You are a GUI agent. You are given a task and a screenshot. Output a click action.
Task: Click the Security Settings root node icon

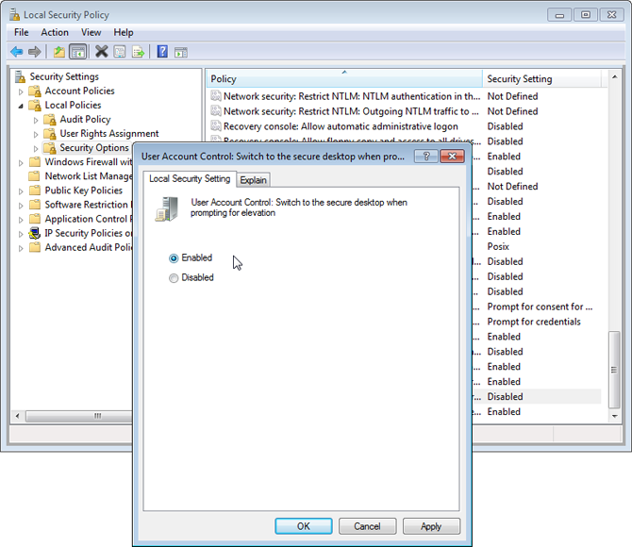click(x=20, y=76)
